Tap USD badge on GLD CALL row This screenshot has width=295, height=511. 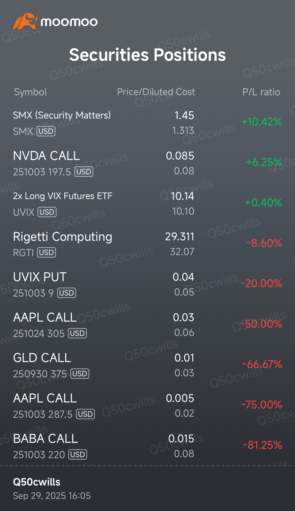80,374
